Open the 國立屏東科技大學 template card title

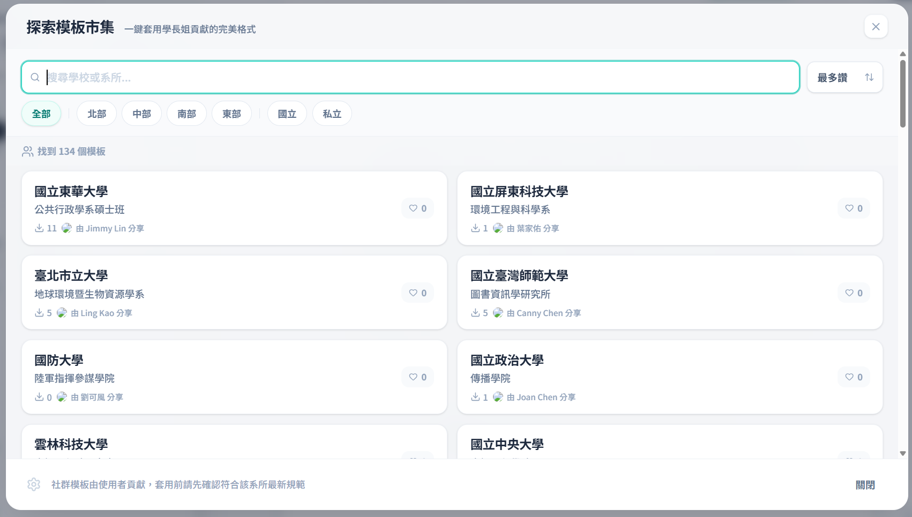click(x=519, y=191)
